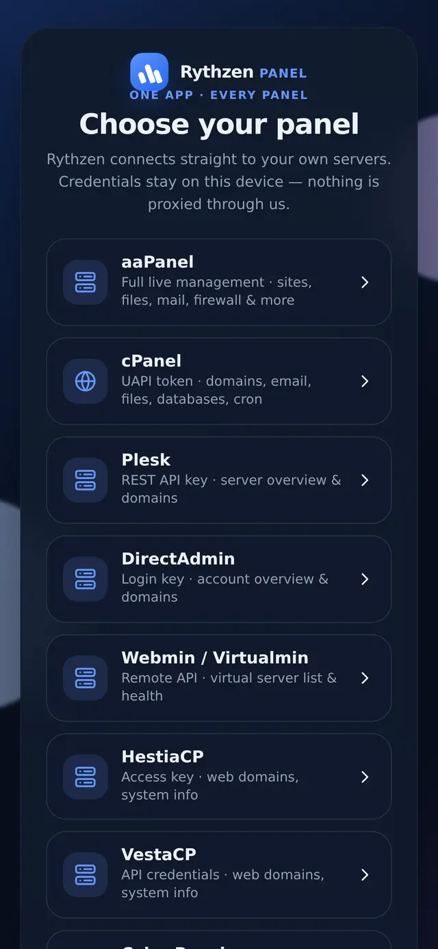Click the 'Login key' description text
This screenshot has width=438, height=949.
pos(225,588)
